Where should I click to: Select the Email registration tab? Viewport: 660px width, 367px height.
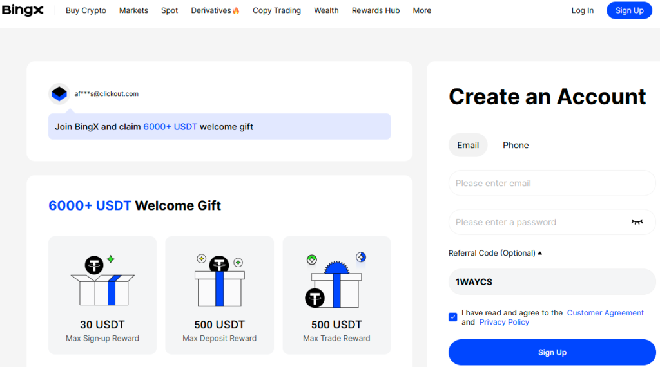pyautogui.click(x=468, y=145)
